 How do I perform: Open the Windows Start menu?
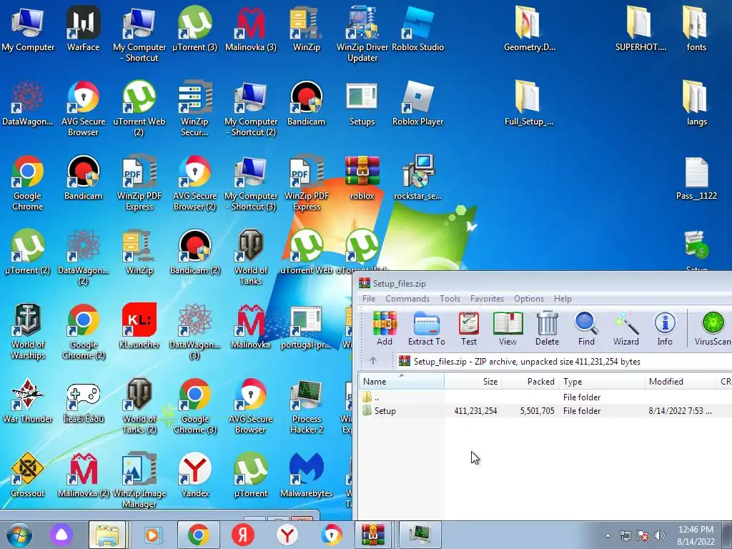(x=19, y=535)
